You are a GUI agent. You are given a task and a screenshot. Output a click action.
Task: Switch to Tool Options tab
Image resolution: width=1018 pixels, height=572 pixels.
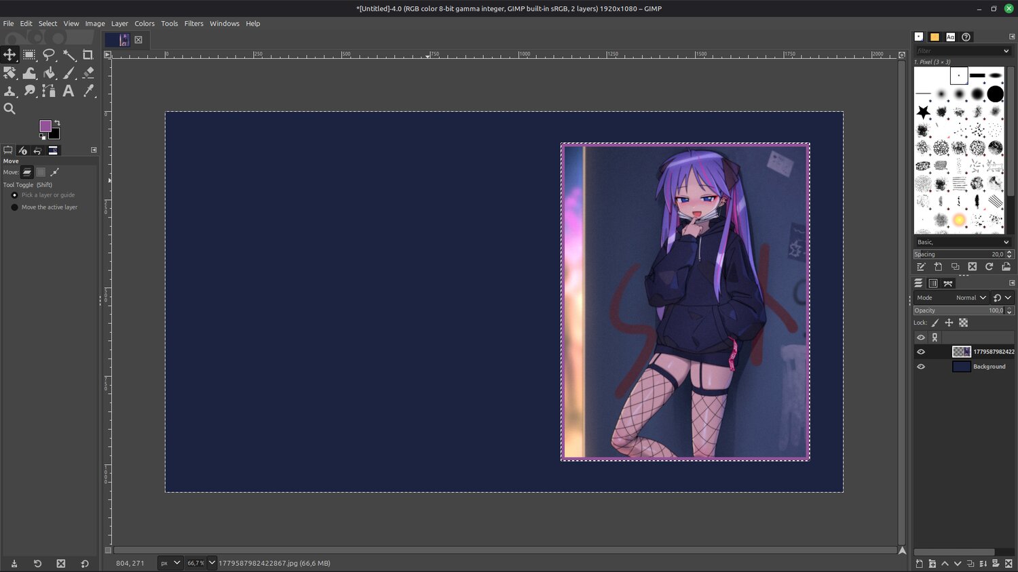(8, 150)
